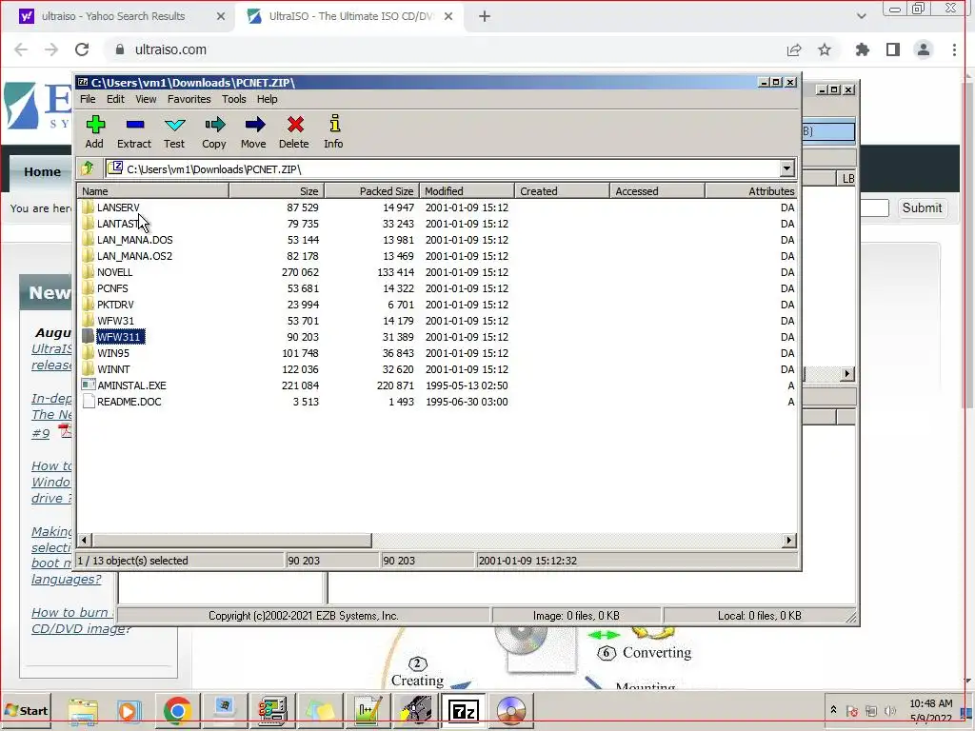Click the browser back arrow

[21, 49]
